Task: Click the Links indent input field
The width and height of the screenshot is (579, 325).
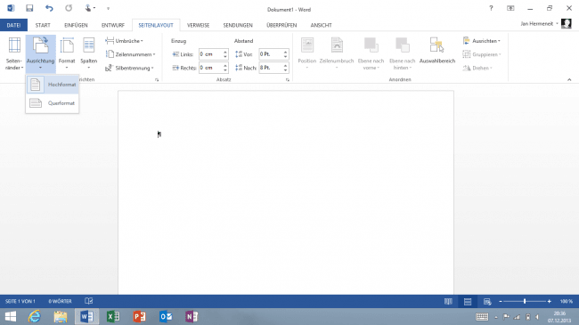Action: click(x=210, y=54)
